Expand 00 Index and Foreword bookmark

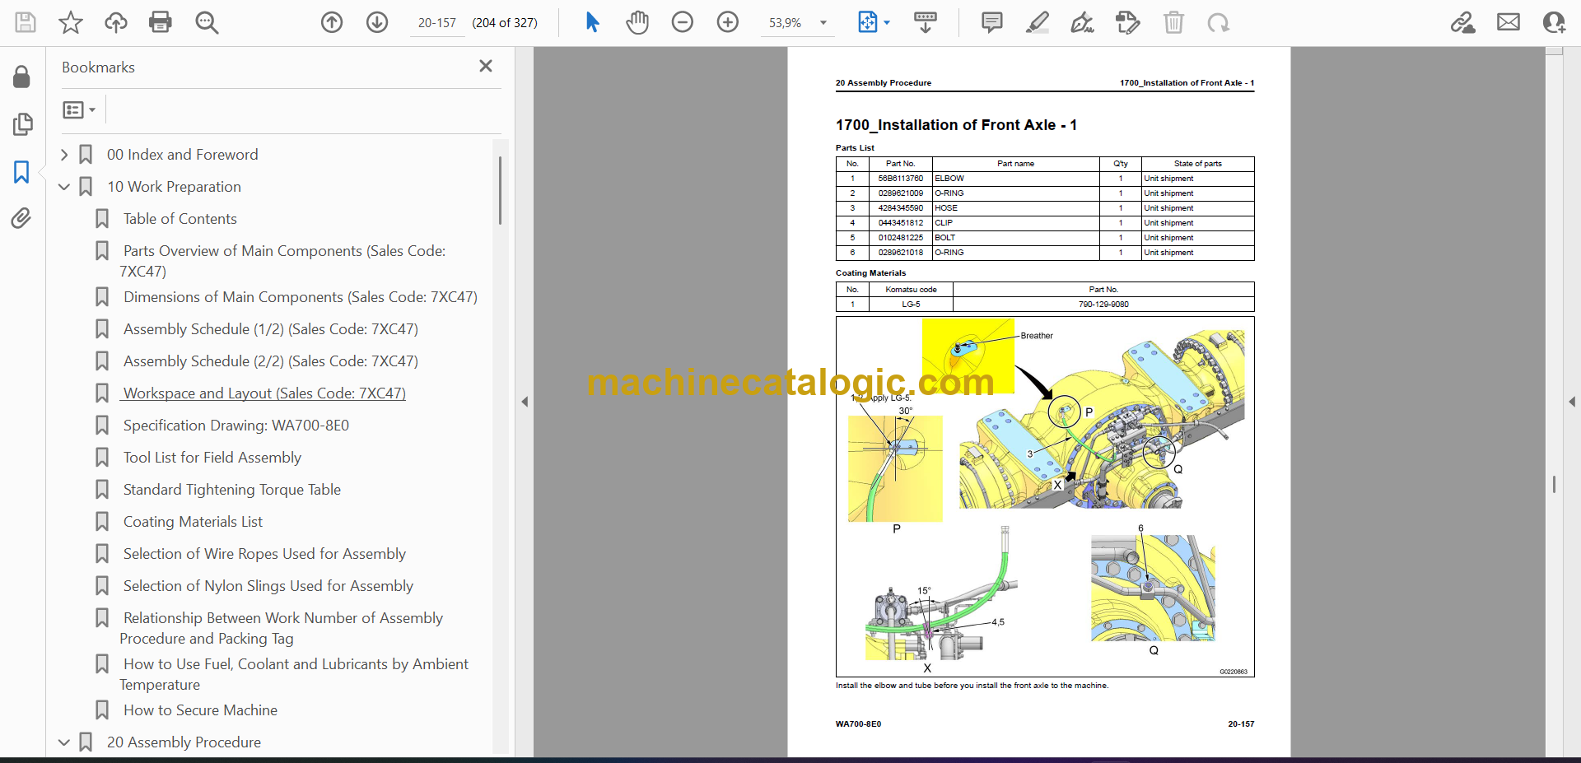tap(64, 155)
